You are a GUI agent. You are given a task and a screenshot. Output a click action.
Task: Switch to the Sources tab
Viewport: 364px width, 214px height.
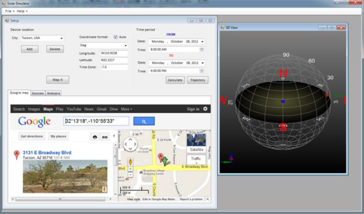pos(38,93)
